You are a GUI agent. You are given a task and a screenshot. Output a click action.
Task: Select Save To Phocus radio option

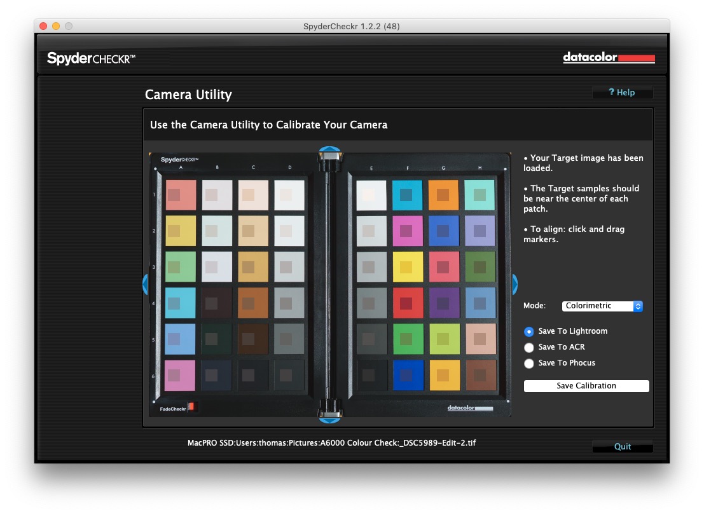[529, 363]
